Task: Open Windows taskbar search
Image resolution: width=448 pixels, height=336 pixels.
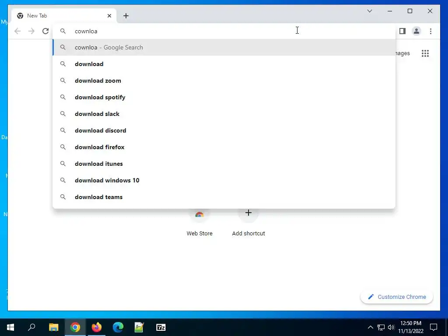Action: click(x=31, y=327)
